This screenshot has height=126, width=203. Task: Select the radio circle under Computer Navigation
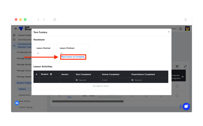tap(177, 86)
